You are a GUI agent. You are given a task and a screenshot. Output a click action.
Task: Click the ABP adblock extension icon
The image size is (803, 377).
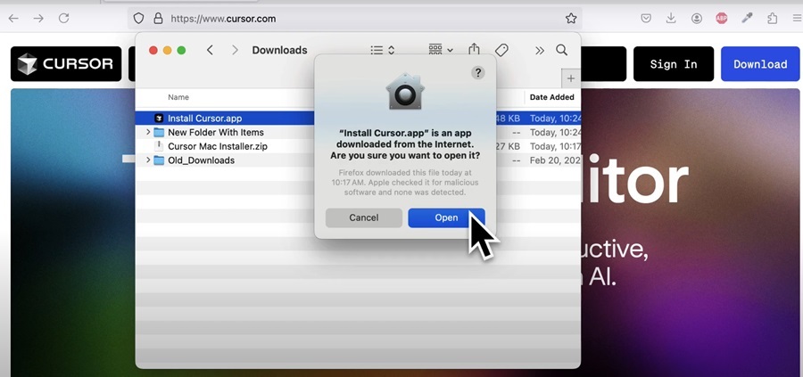pyautogui.click(x=722, y=19)
